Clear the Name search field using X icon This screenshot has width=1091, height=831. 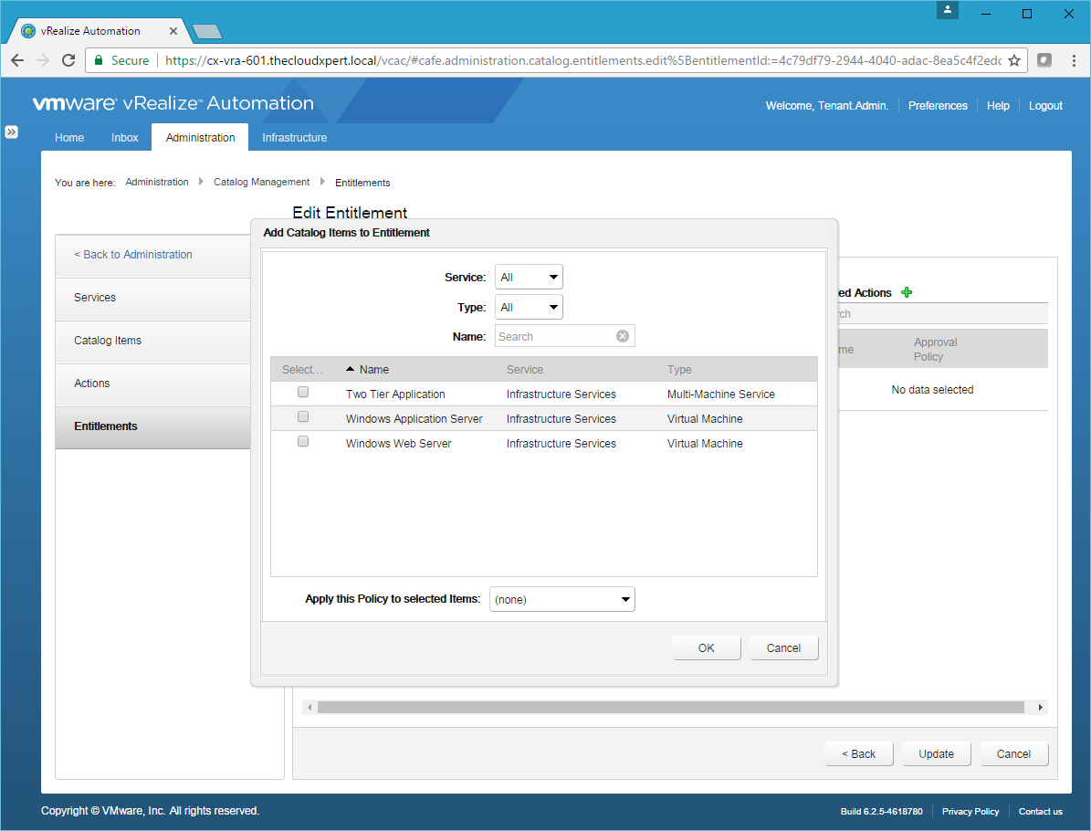pyautogui.click(x=623, y=336)
